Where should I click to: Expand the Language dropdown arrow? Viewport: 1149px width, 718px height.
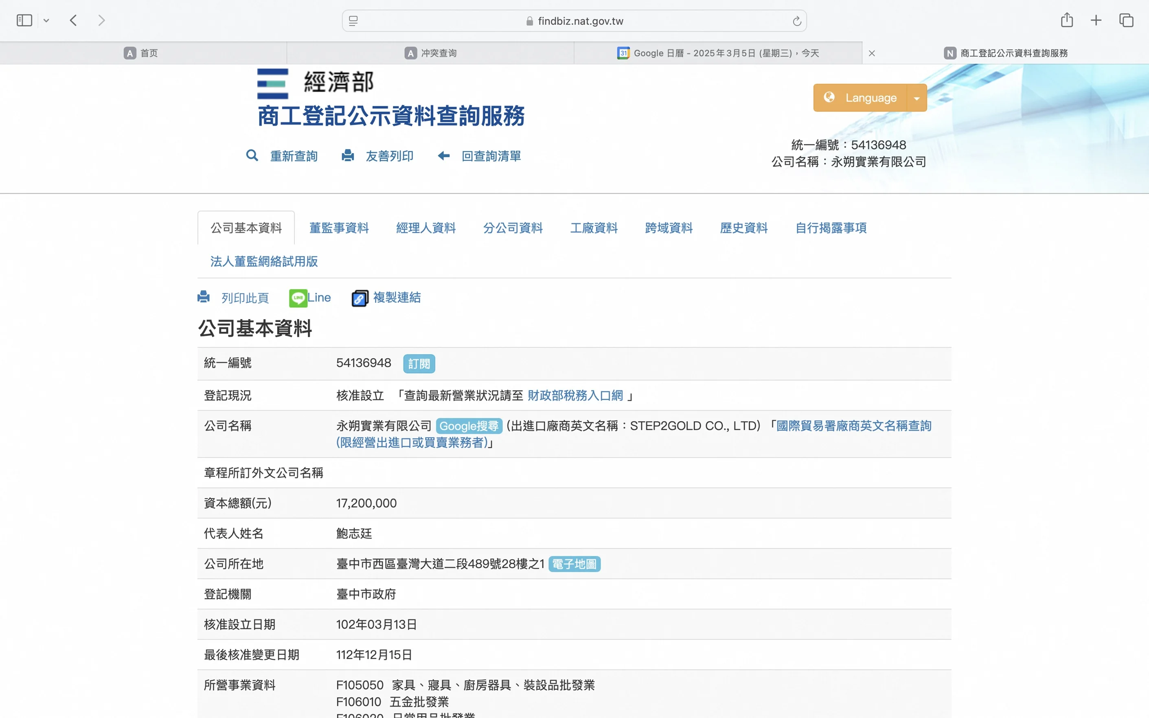[x=917, y=99]
